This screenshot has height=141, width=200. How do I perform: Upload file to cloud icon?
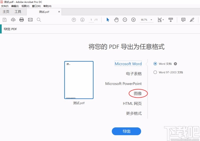click(x=13, y=20)
